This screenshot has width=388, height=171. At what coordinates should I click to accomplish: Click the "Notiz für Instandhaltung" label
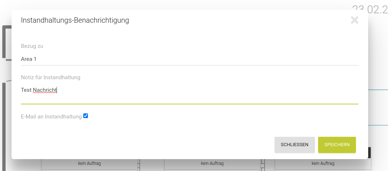click(x=50, y=77)
